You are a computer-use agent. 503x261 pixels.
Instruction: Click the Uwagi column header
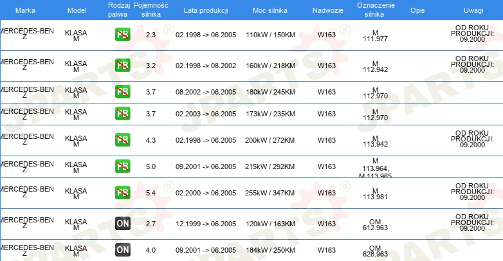[x=473, y=10]
